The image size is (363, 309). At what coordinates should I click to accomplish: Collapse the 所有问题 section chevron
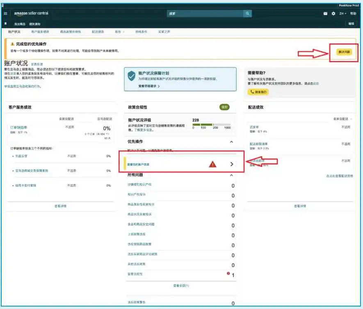[231, 175]
